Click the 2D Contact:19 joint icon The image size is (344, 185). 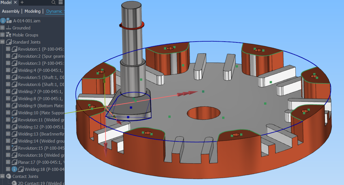pos(14,183)
